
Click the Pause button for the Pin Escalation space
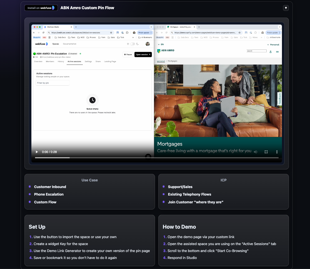(x=128, y=55)
